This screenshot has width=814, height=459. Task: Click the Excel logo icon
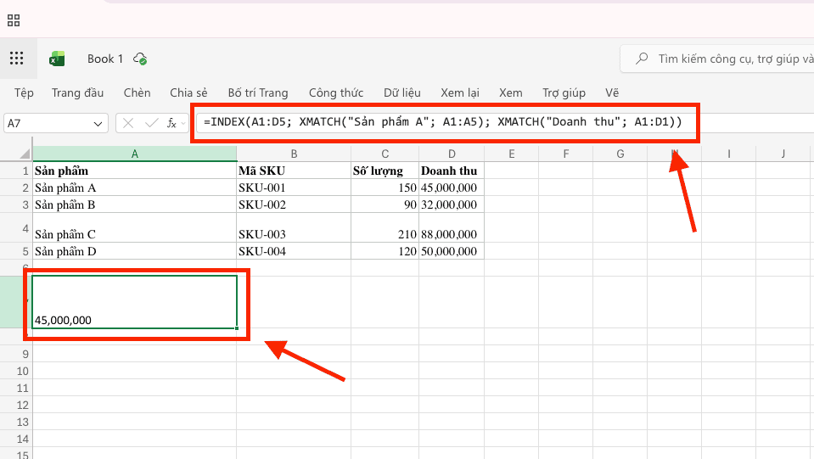tap(57, 59)
